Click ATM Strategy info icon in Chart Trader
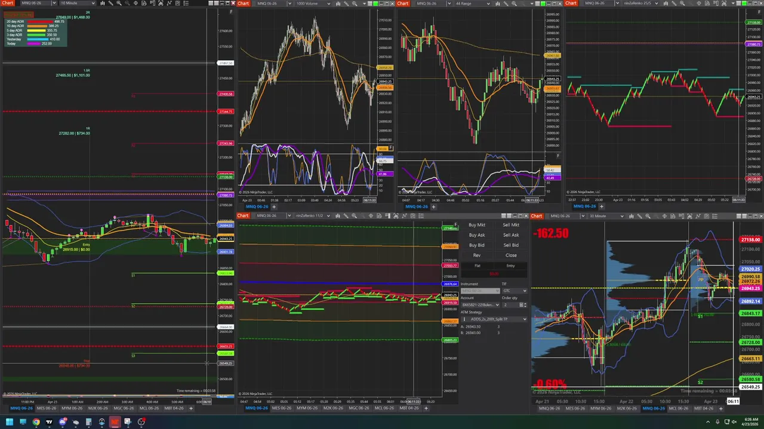The width and height of the screenshot is (764, 429). 464,319
